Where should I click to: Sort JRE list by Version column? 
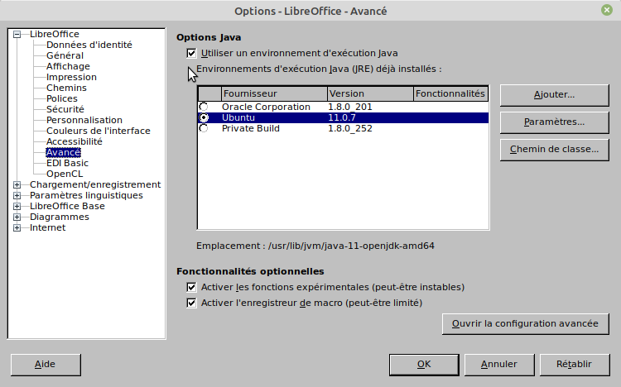point(370,93)
